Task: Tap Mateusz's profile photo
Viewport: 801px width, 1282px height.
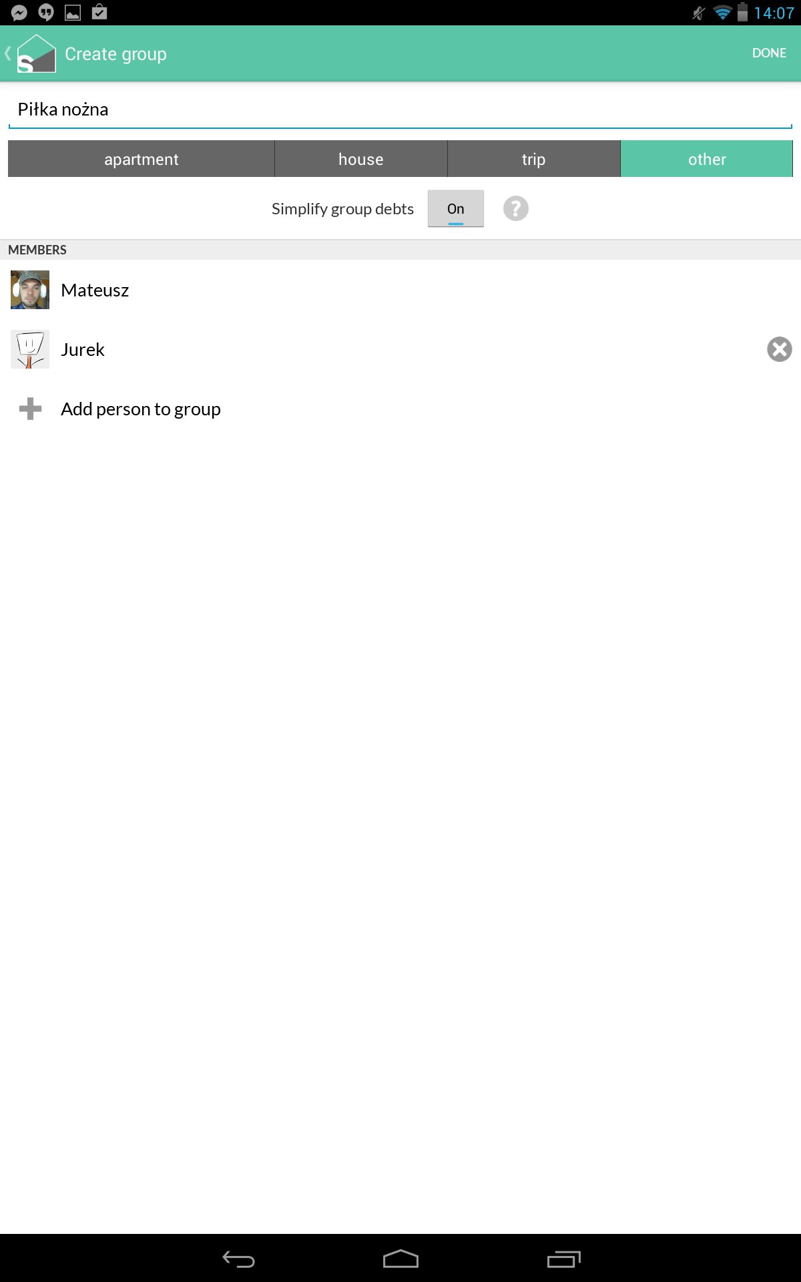Action: point(30,290)
